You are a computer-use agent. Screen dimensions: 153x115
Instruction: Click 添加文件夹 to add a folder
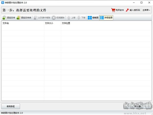point(24,18)
